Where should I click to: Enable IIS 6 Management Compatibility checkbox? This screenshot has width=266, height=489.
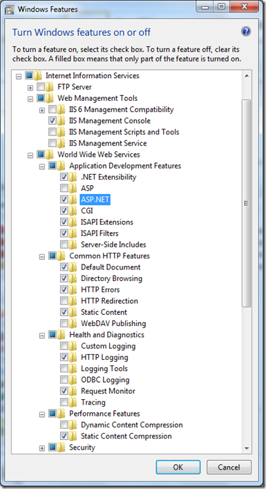tap(53, 109)
